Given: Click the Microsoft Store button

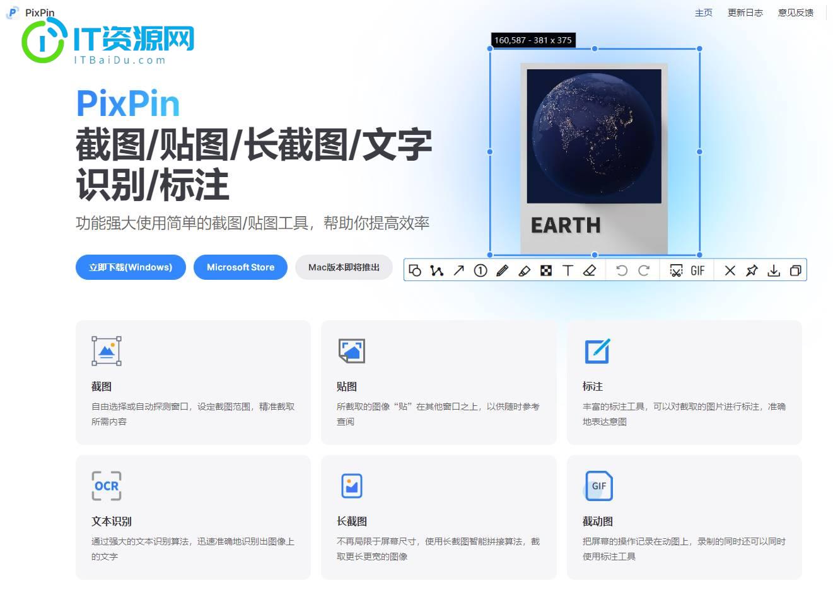Looking at the screenshot, I should point(240,267).
